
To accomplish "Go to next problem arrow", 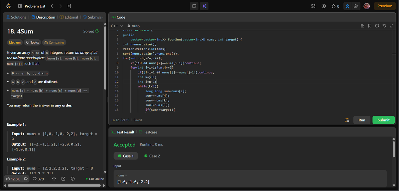I will coord(60,6).
